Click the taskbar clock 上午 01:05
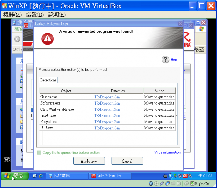 203,176
